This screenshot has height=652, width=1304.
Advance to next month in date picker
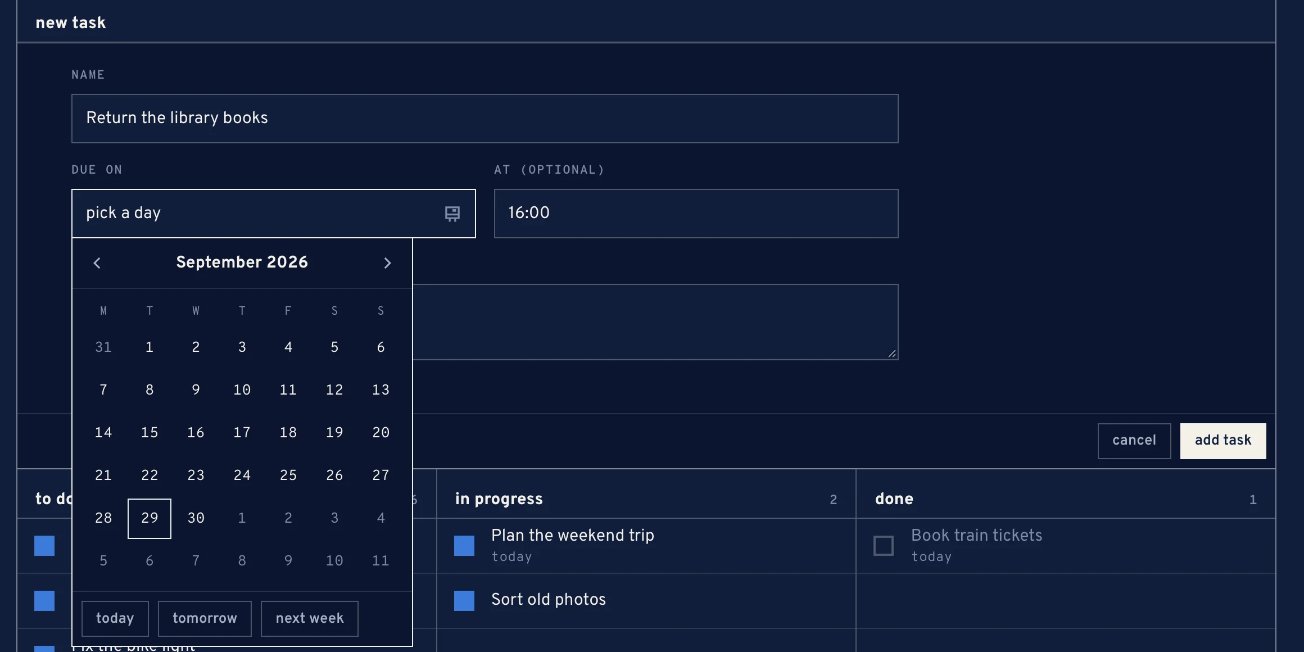click(387, 263)
